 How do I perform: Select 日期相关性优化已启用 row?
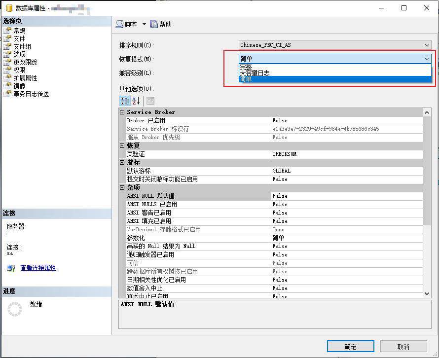coord(274,280)
